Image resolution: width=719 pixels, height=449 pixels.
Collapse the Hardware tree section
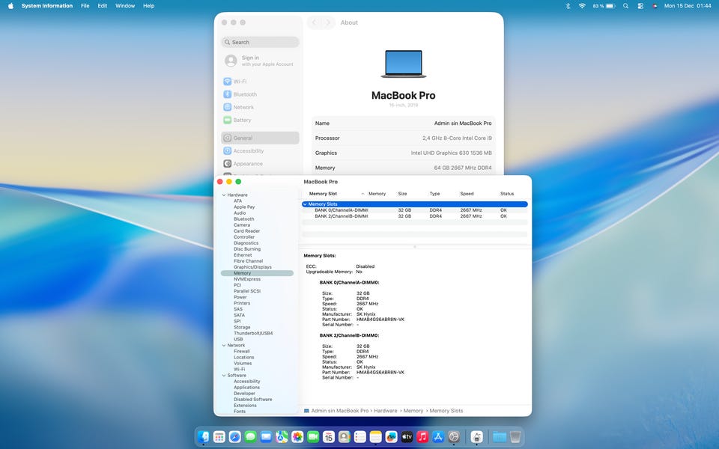(223, 195)
